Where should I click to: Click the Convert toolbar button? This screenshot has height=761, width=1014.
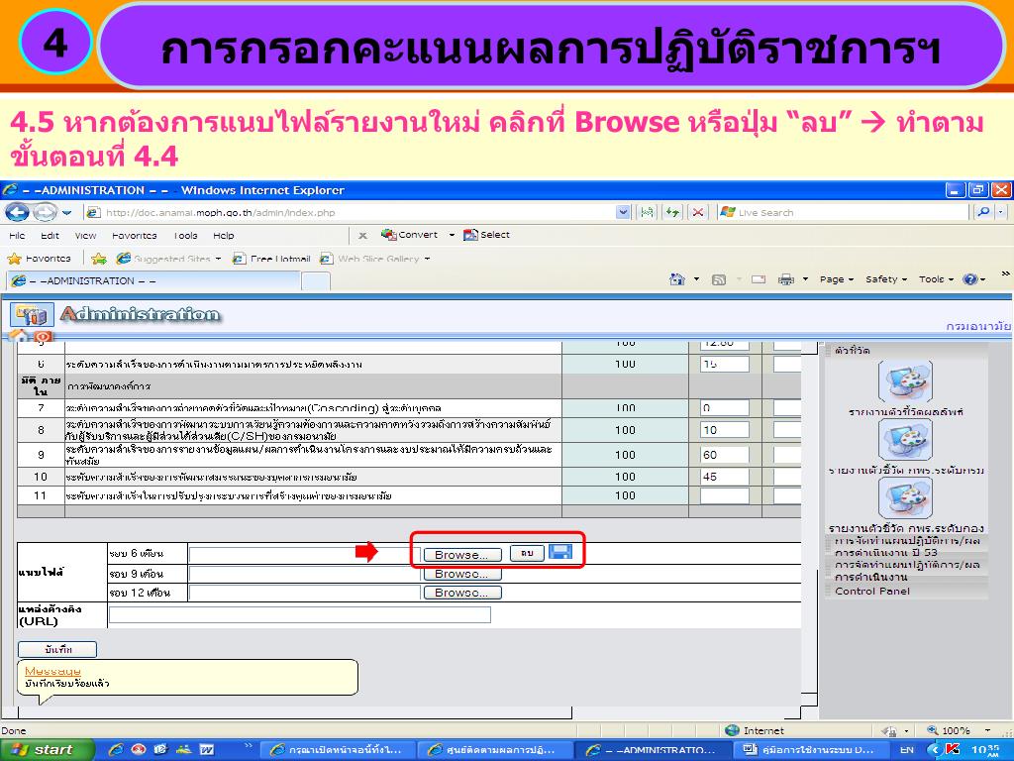(410, 235)
